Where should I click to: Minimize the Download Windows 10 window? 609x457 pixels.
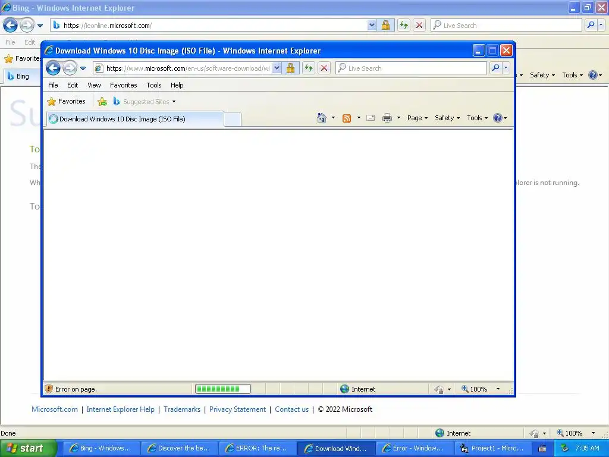point(479,51)
